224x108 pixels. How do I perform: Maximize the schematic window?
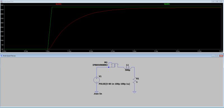click(217, 56)
